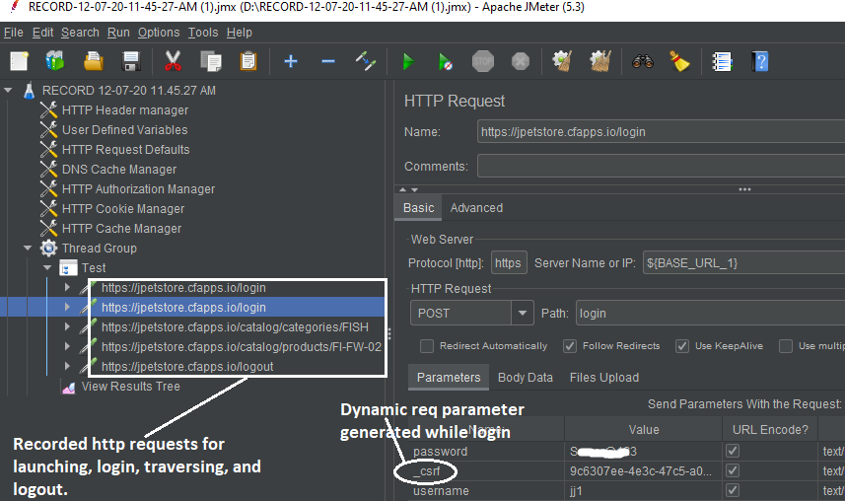Click the Paste clipboard icon
The image size is (845, 501).
point(247,61)
